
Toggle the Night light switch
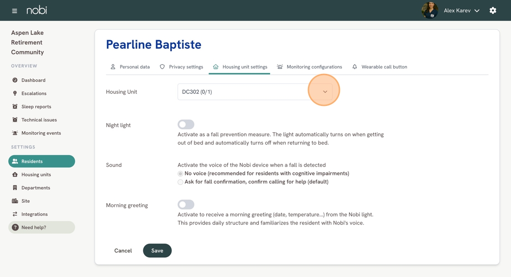pyautogui.click(x=186, y=125)
